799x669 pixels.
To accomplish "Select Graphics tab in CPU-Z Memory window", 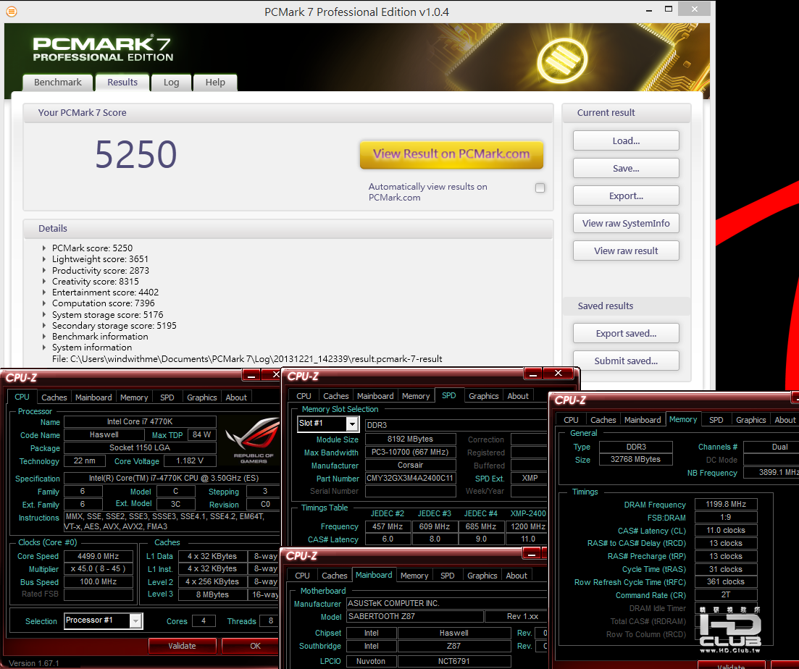I will pos(750,420).
